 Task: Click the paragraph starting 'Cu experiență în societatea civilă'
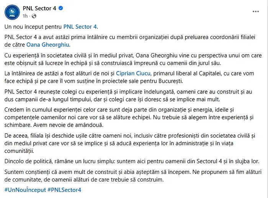click(x=133, y=59)
